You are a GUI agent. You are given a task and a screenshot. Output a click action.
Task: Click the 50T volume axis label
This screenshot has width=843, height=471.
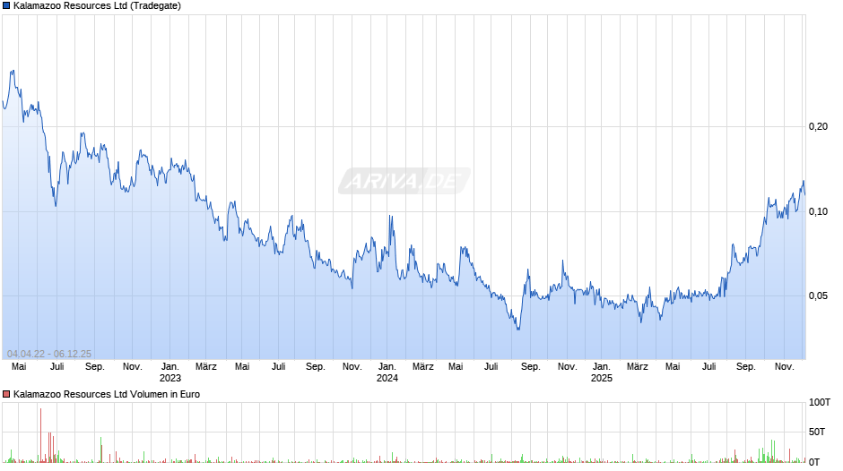click(817, 432)
